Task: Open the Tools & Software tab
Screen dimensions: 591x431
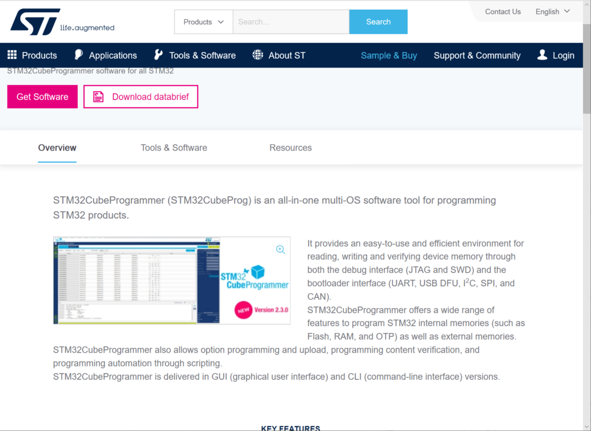Action: pyautogui.click(x=174, y=148)
